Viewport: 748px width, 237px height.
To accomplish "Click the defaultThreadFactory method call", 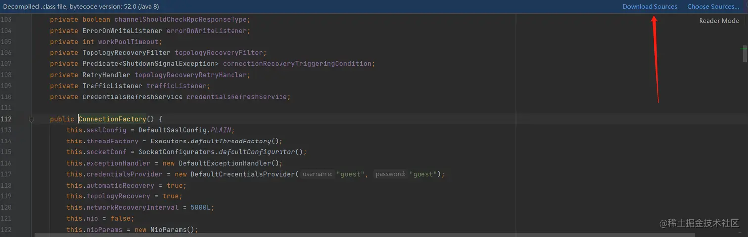I will coord(231,141).
